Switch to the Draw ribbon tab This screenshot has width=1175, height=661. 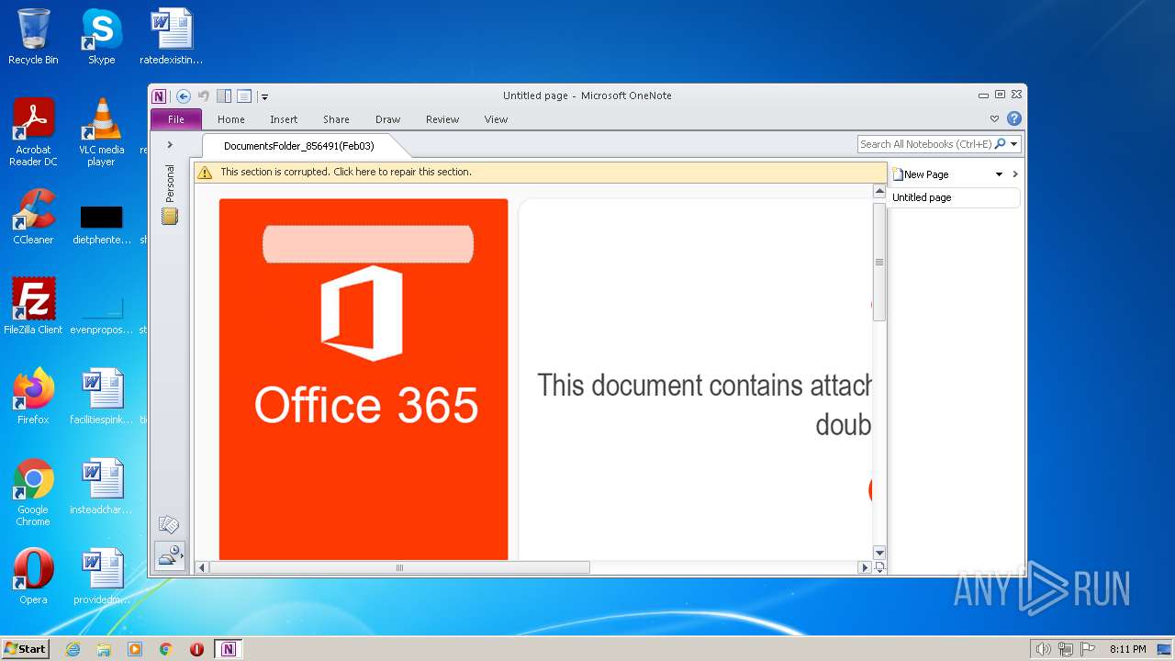pos(388,119)
